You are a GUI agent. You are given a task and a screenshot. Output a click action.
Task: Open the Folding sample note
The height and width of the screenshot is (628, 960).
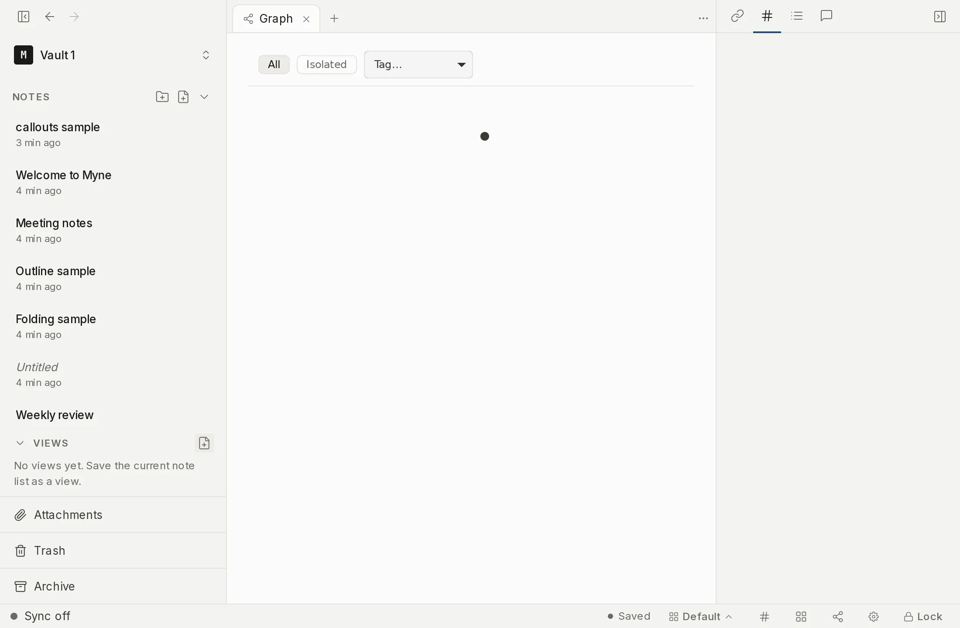[113, 327]
